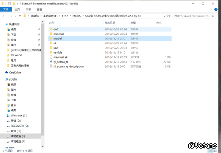Viewport: 221px width, 153px height.
Task: Switch to details view icon in status bar
Action: pyautogui.click(x=210, y=151)
